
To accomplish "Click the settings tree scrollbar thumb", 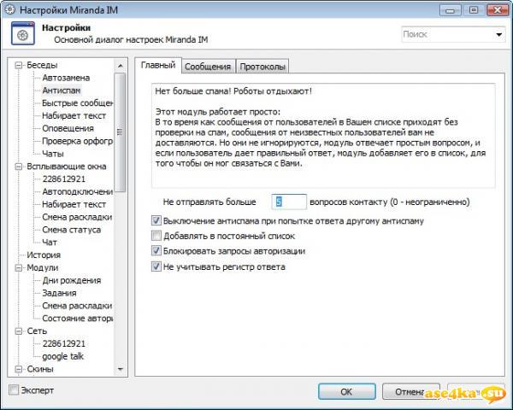I will (120, 132).
